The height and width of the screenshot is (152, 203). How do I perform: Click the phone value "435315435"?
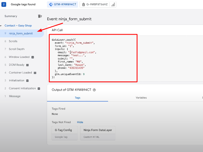point(76,68)
